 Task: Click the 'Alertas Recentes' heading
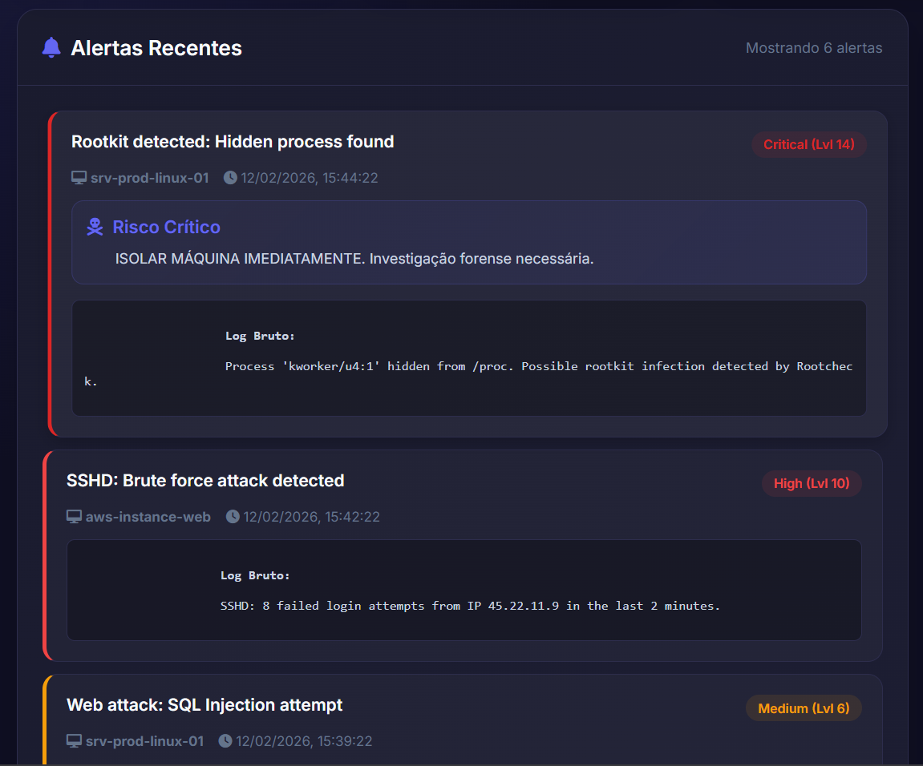tap(156, 48)
